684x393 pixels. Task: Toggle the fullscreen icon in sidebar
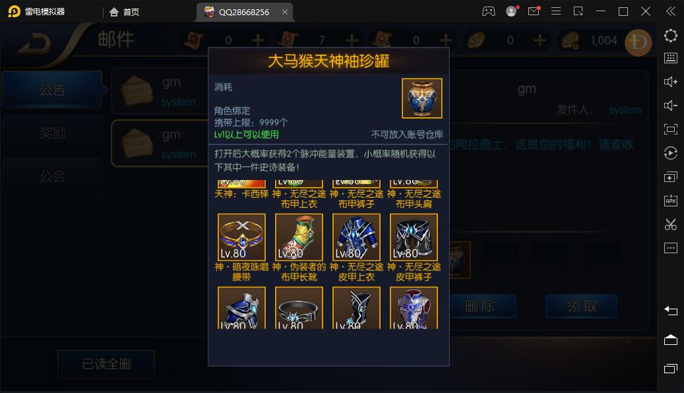[x=670, y=129]
